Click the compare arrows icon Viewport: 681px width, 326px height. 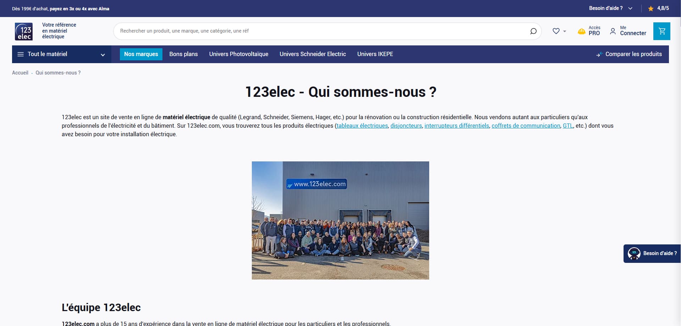[x=599, y=54]
